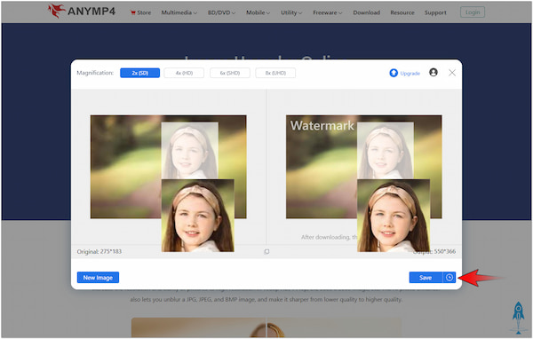
Task: Select 6x (SHD) magnification
Action: (x=230, y=73)
